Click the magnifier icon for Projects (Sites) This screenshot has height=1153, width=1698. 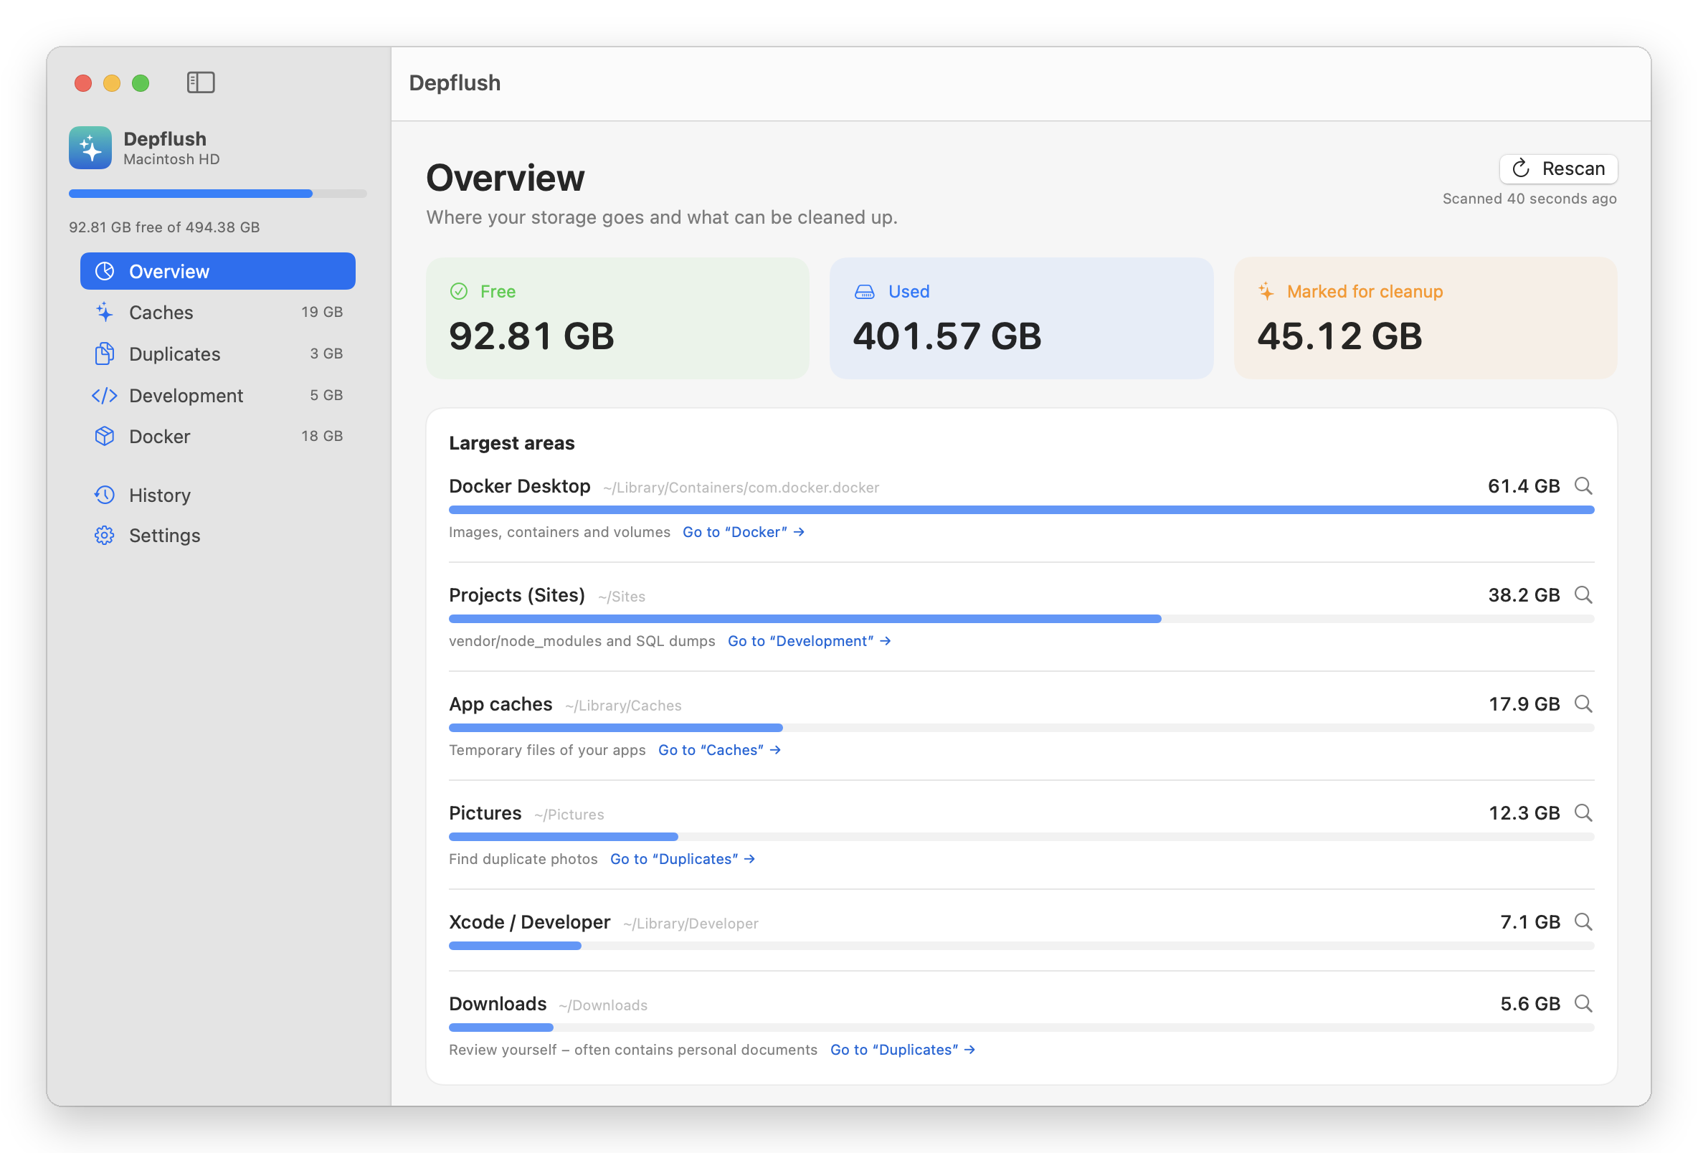coord(1583,594)
